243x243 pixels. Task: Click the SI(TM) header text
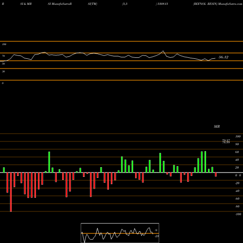click(x=92, y=4)
